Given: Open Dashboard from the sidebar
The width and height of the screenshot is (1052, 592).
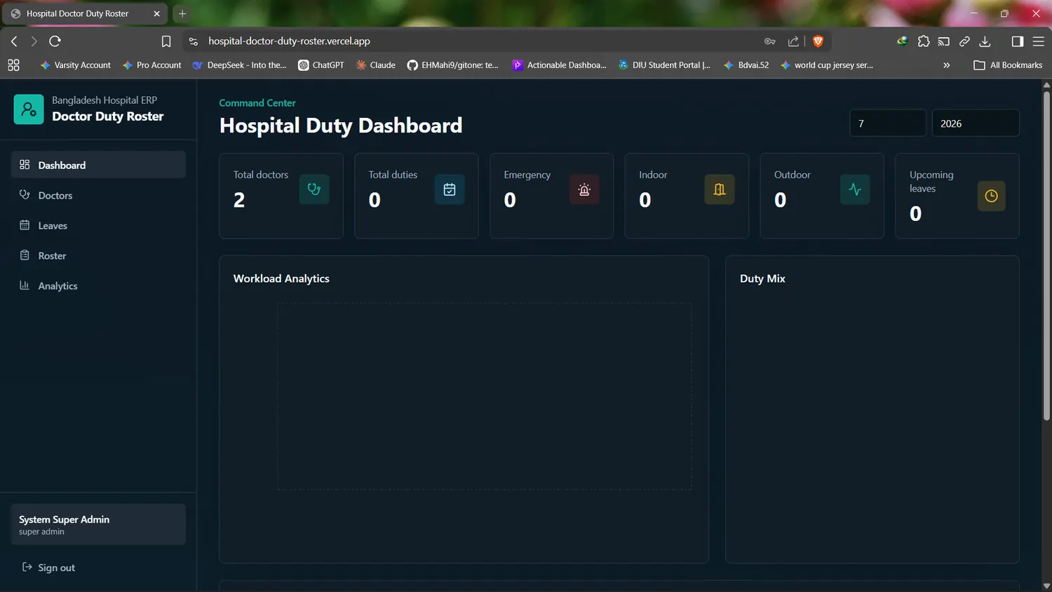Looking at the screenshot, I should click(98, 165).
